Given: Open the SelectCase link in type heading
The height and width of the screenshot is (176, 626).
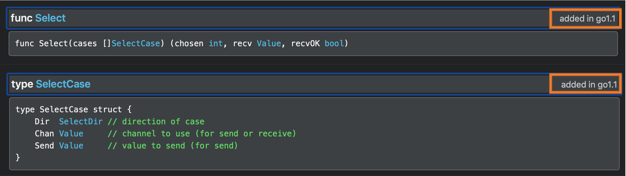Looking at the screenshot, I should point(63,84).
